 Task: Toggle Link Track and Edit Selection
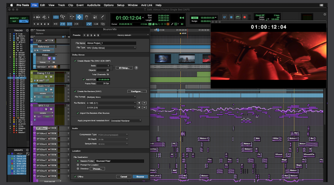tap(70, 24)
